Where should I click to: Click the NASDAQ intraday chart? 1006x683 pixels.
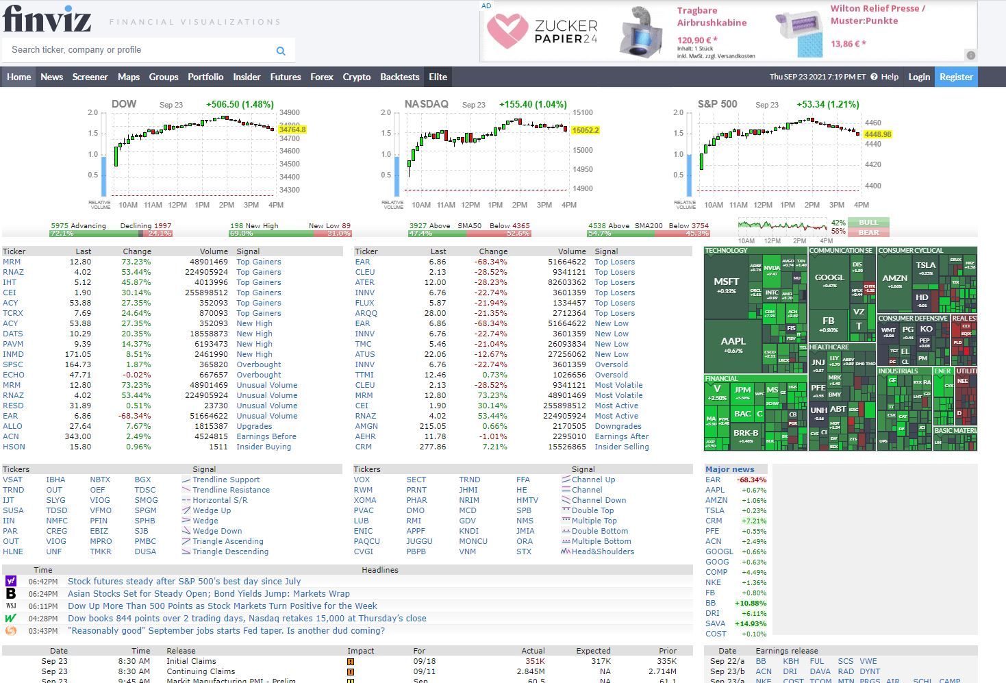pyautogui.click(x=488, y=153)
